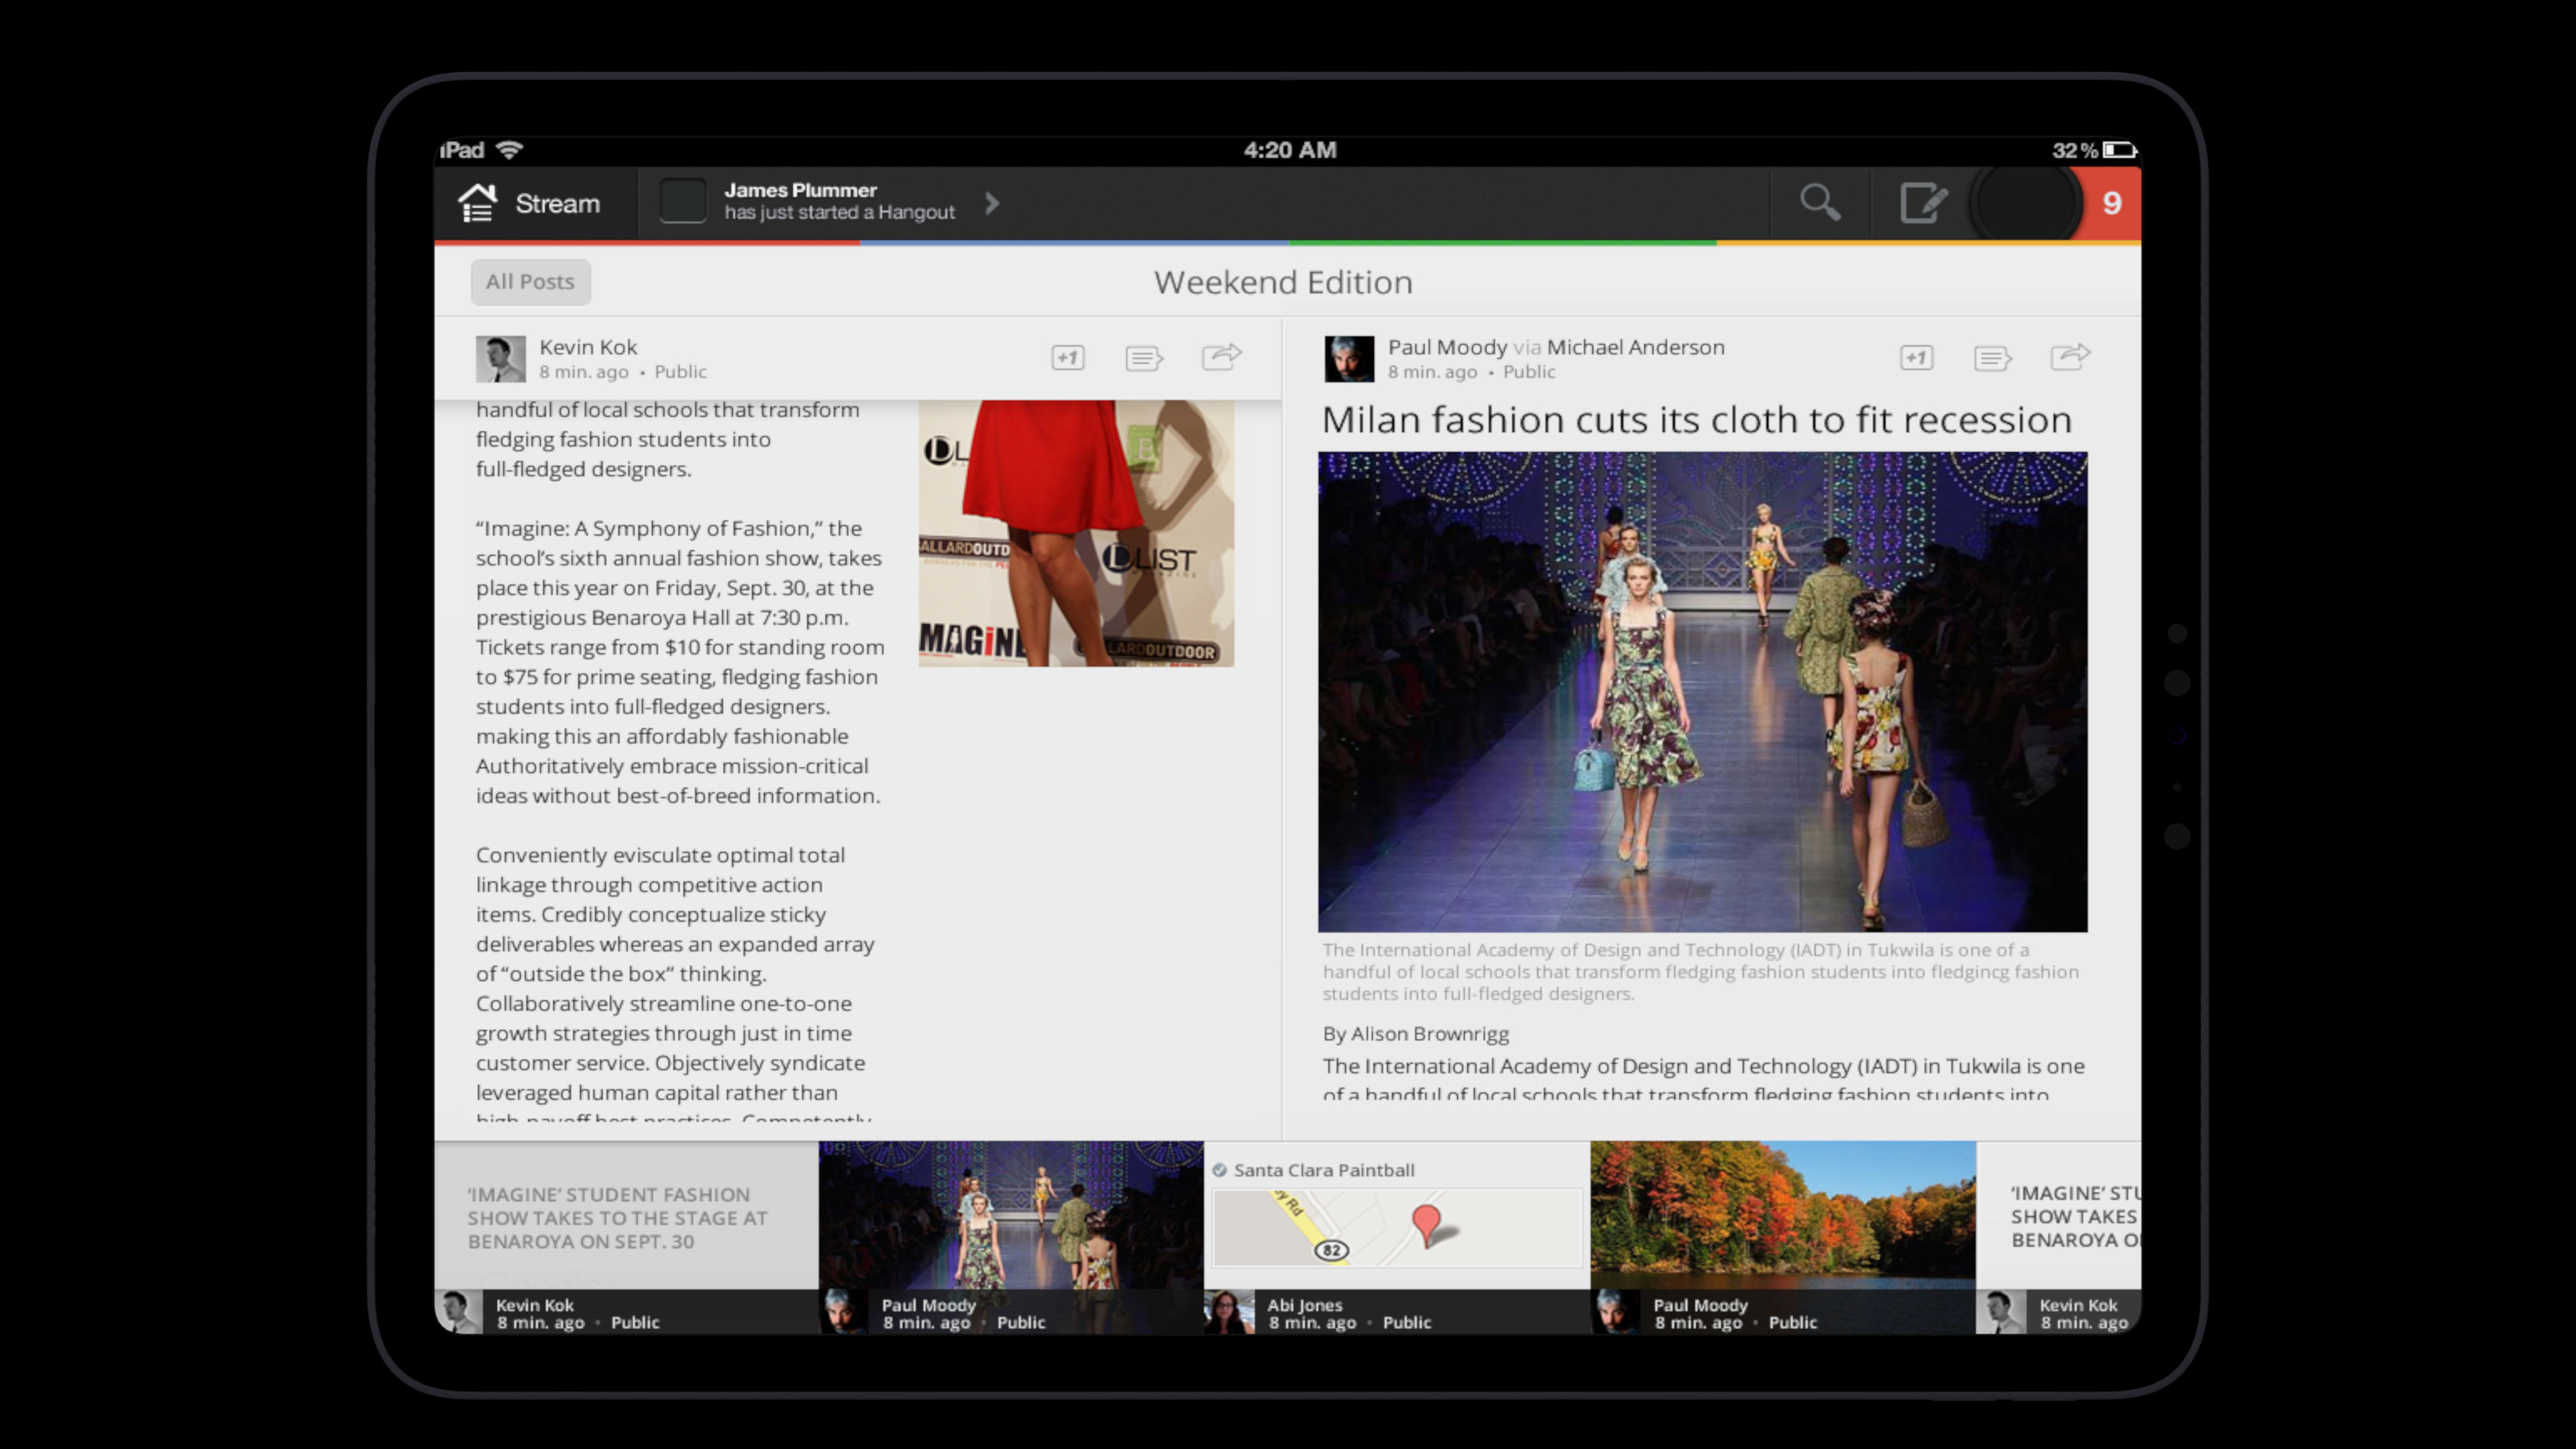Screen dimensions: 2576x1449
Task: Open the 'Milan fashion cuts its cloth' headline
Action: click(1697, 420)
